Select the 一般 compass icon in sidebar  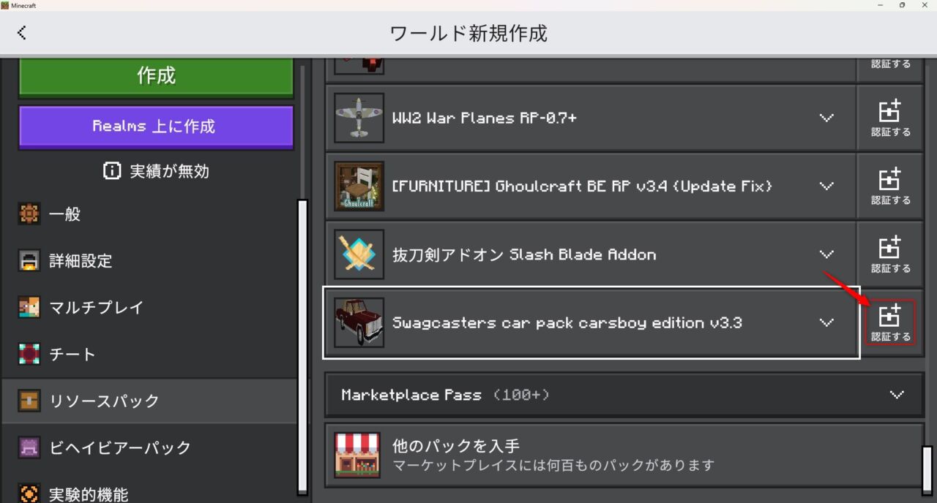coord(29,213)
